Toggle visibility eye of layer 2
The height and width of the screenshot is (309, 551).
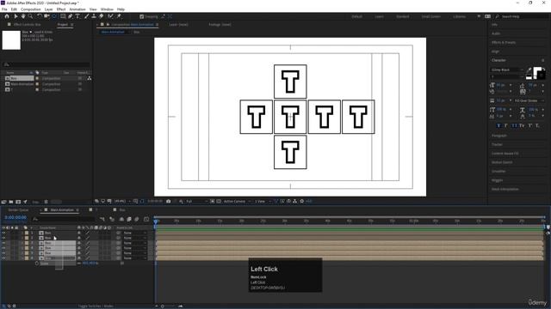[x=3, y=238]
